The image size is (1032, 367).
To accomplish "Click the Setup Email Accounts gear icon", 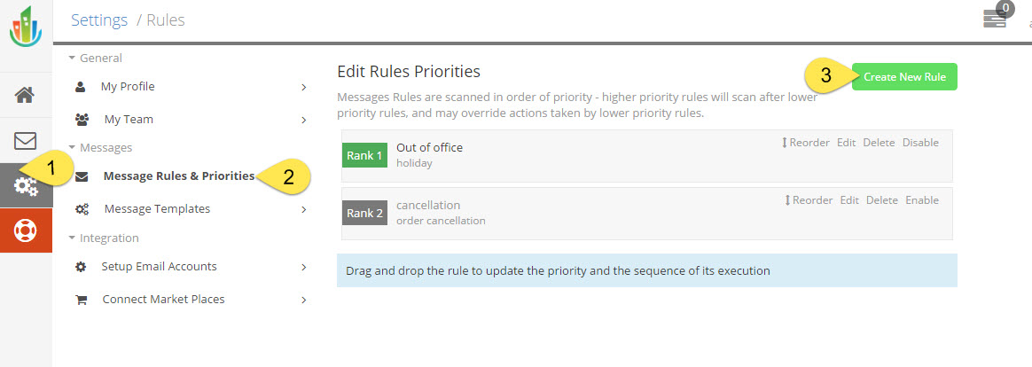I will pyautogui.click(x=82, y=267).
